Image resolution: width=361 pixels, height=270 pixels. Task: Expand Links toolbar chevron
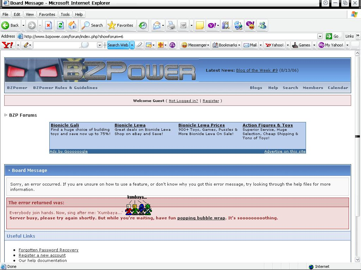(357, 36)
